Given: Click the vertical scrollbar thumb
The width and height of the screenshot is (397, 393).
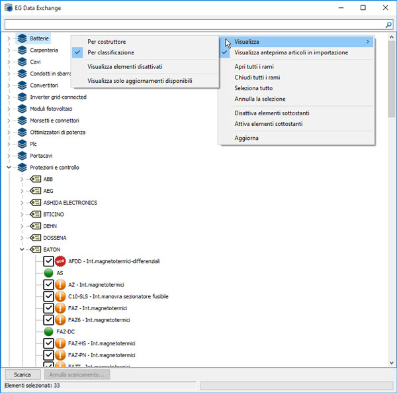Looking at the screenshot, I should pyautogui.click(x=392, y=79).
